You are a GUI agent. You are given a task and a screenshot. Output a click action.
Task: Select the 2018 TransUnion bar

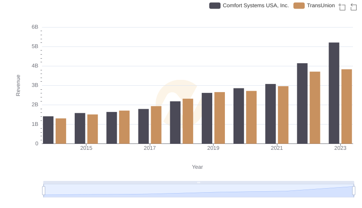click(x=188, y=121)
